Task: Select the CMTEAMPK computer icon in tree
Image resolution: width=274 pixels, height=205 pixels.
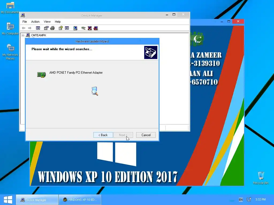Action: tap(28, 35)
